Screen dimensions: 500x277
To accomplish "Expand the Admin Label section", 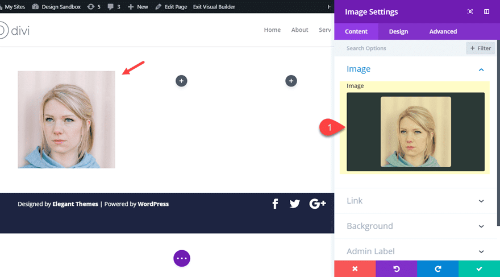I will (415, 251).
